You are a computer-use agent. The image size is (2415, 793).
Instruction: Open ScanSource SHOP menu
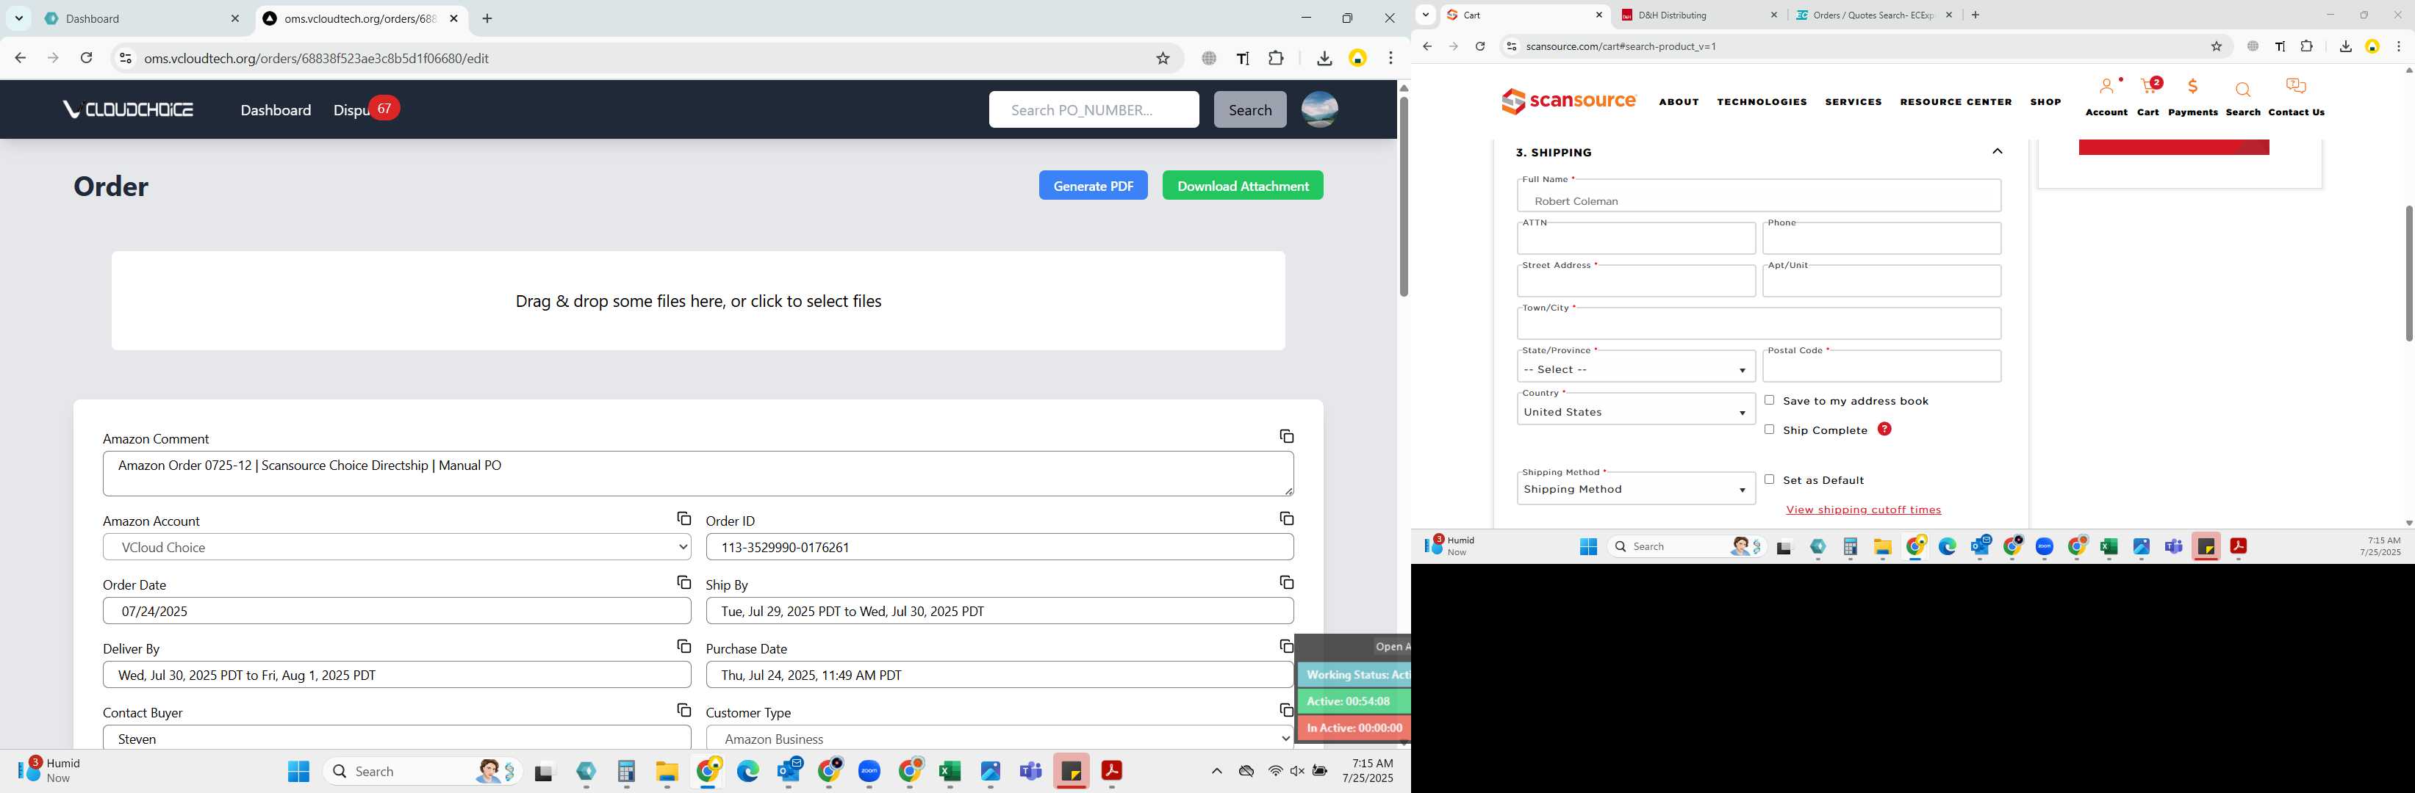pos(2045,102)
